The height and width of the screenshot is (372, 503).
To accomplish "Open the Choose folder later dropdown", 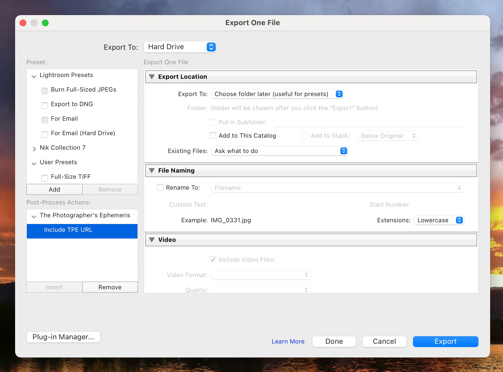I will click(277, 94).
